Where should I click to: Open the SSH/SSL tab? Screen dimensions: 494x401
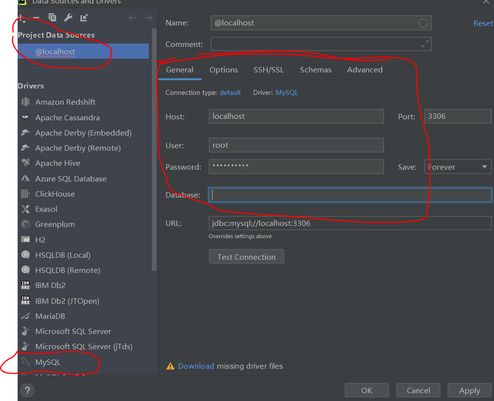(269, 69)
